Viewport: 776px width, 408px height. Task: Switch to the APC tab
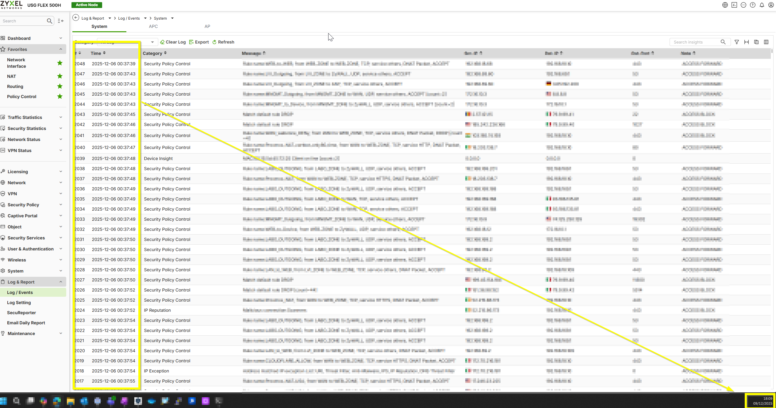(153, 26)
